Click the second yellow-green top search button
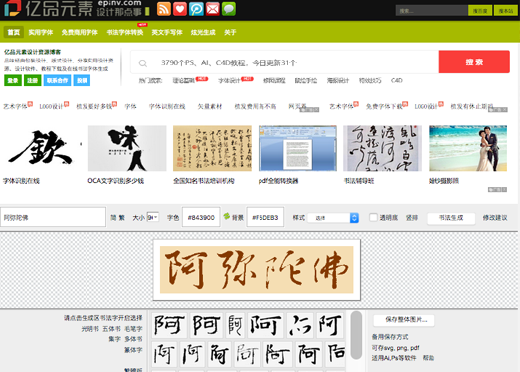 [506, 11]
